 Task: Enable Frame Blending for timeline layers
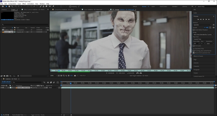coord(51,82)
